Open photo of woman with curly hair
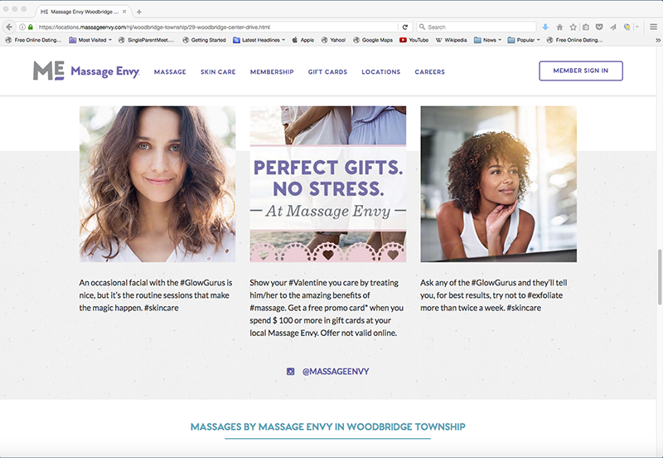This screenshot has height=458, width=663. (498, 184)
